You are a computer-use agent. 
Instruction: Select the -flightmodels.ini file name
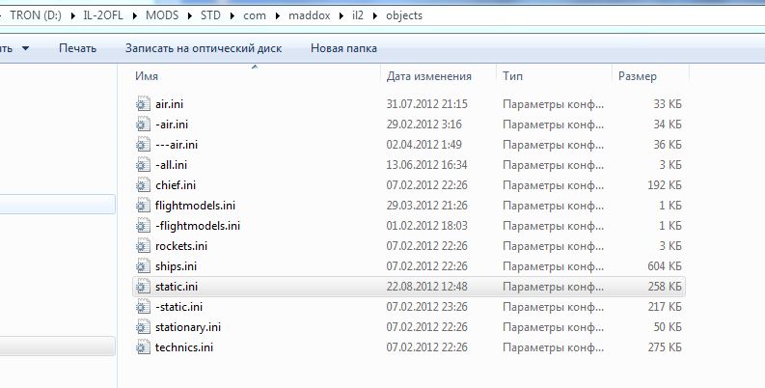(198, 226)
